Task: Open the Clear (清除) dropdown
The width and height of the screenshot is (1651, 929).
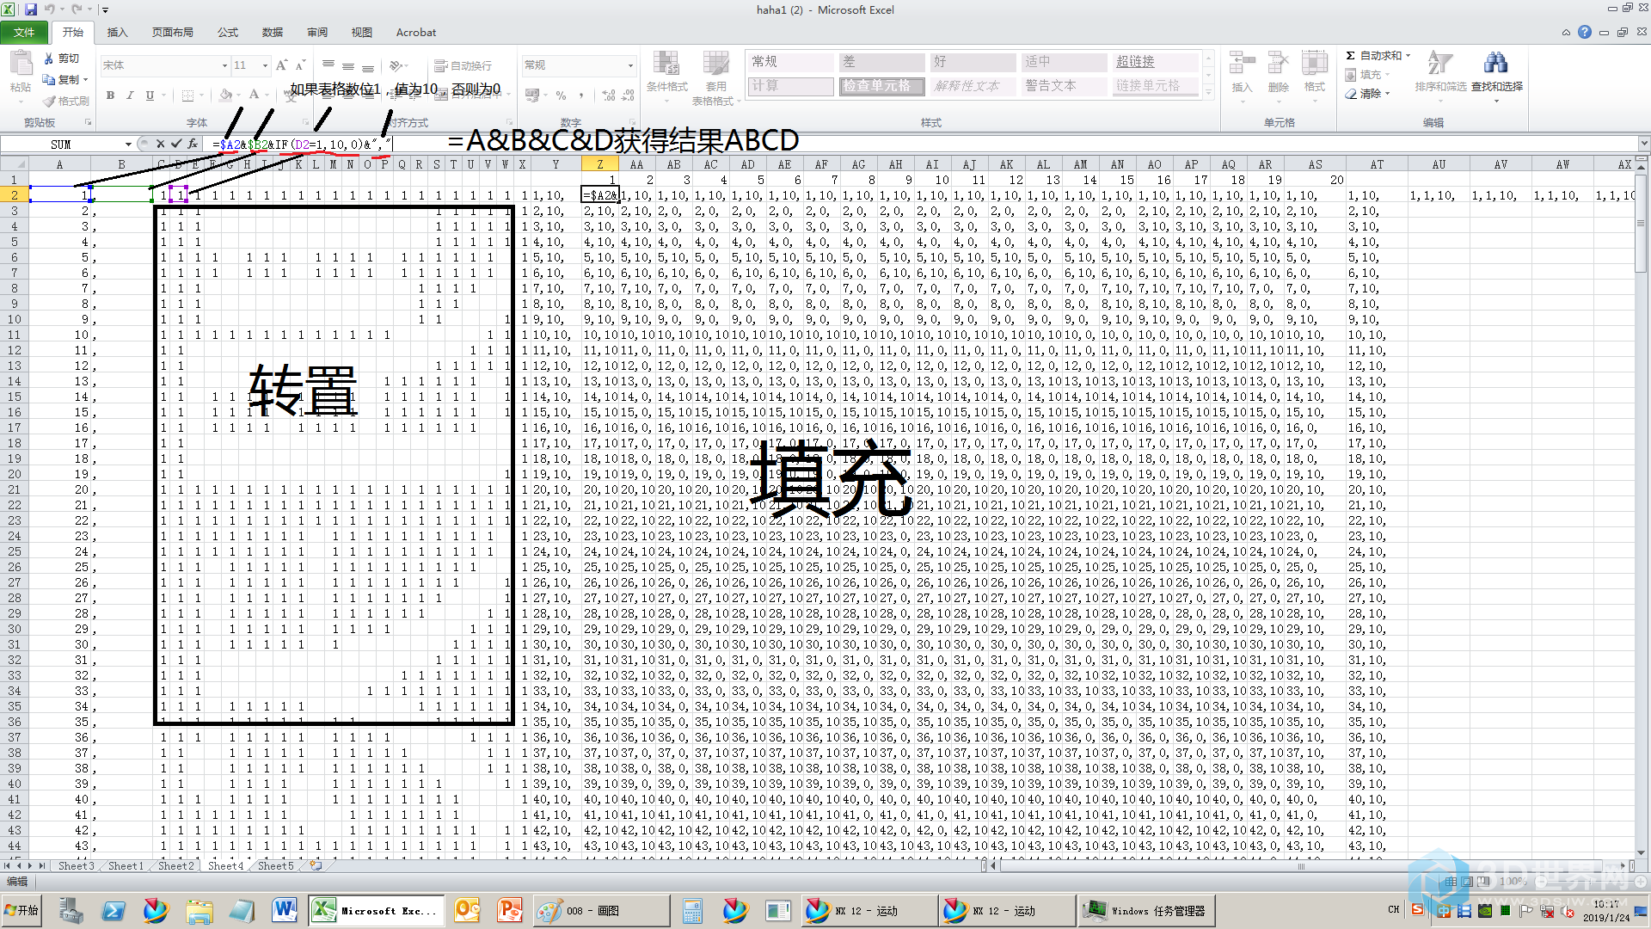Action: pos(1367,94)
